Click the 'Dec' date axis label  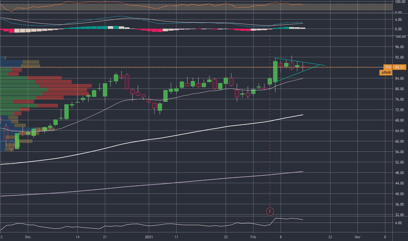pyautogui.click(x=28, y=237)
